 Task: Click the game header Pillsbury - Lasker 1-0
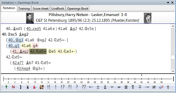click(88, 15)
